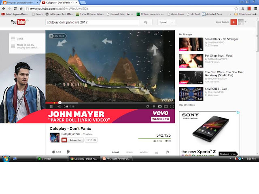This screenshot has height=194, width=259.
Task: Click the Watch Later clock icon
Action: pos(154,106)
